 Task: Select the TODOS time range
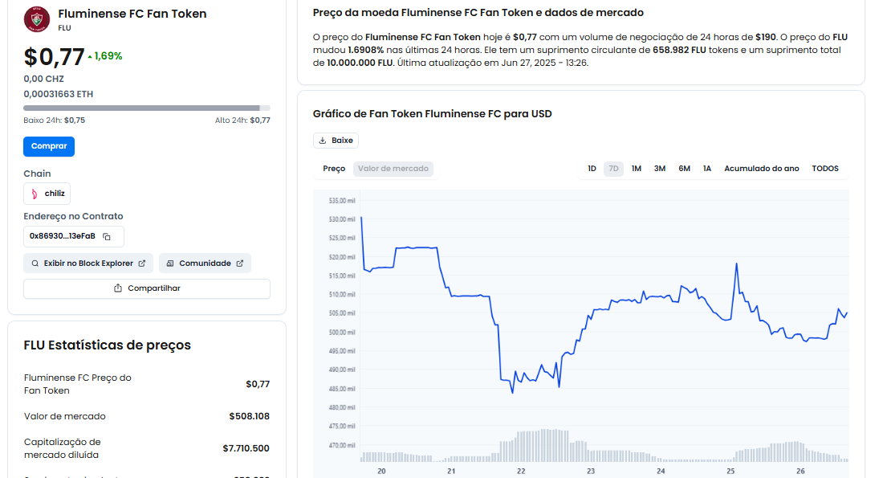click(825, 169)
